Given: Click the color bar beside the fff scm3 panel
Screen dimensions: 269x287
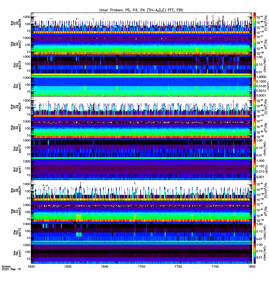Looking at the screenshot, I should pyautogui.click(x=255, y=211).
